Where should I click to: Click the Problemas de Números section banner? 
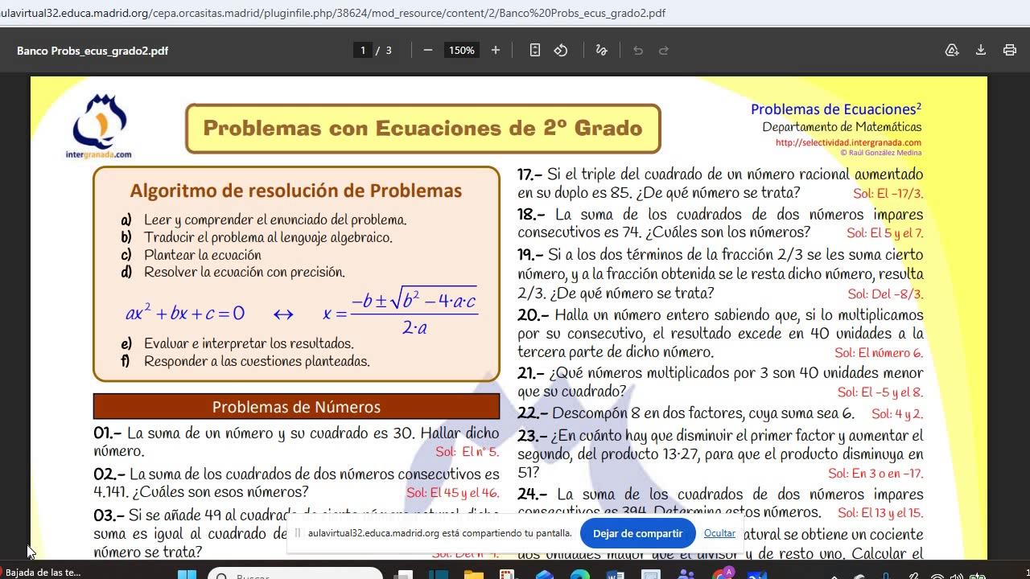click(296, 407)
